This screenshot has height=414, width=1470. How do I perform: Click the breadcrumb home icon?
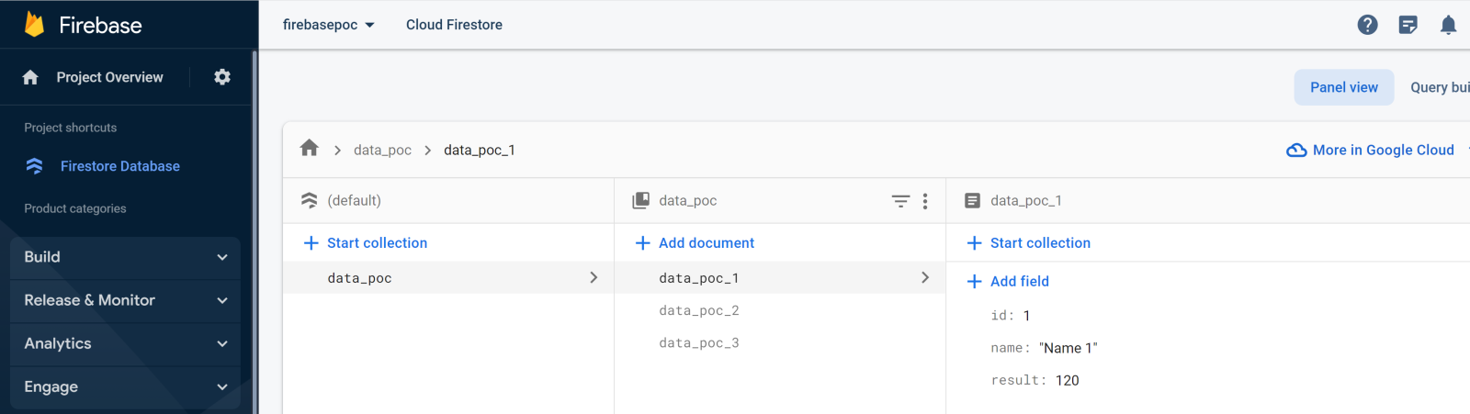[310, 149]
